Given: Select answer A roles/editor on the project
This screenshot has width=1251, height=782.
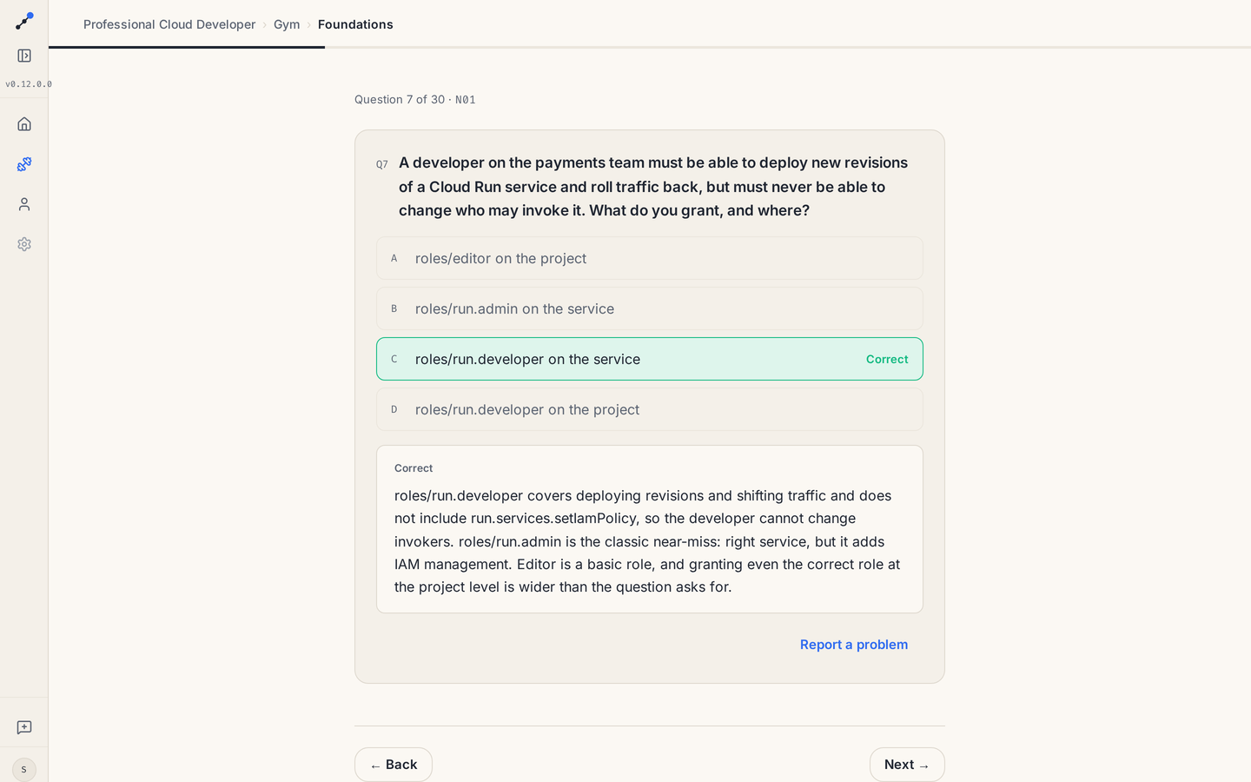Looking at the screenshot, I should point(650,258).
